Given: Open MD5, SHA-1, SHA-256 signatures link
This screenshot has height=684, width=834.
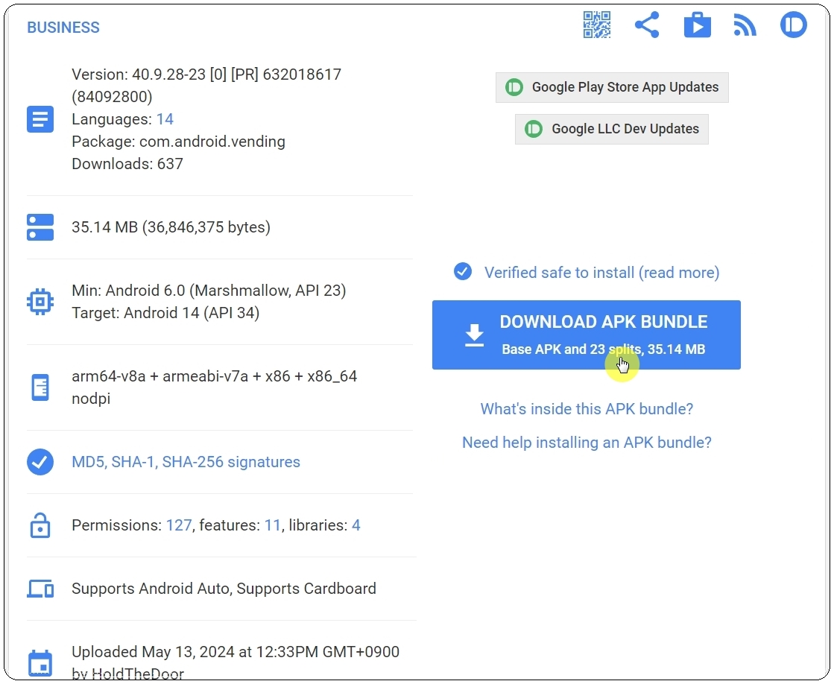Looking at the screenshot, I should coord(186,462).
